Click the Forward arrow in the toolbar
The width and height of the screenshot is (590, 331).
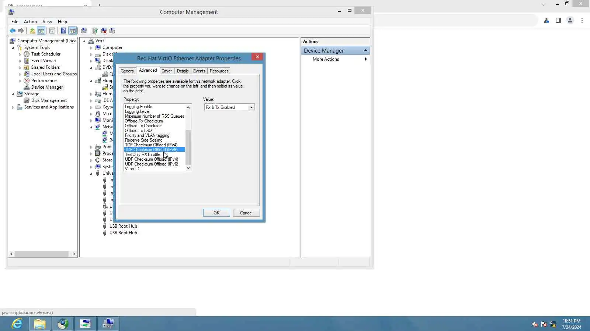[x=21, y=31]
